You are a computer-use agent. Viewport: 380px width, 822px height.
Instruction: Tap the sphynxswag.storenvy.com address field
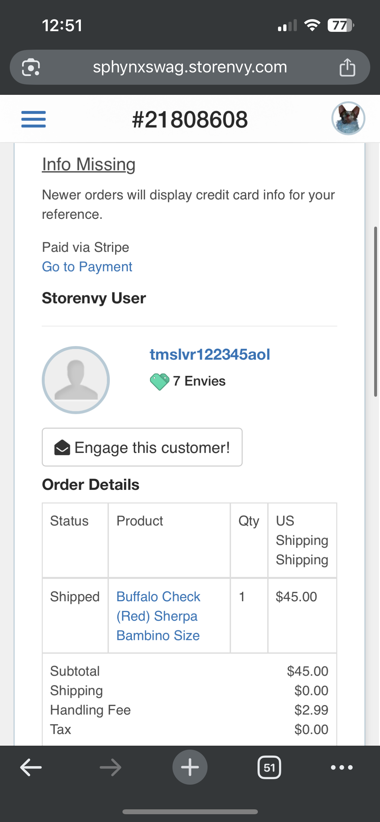(x=190, y=67)
